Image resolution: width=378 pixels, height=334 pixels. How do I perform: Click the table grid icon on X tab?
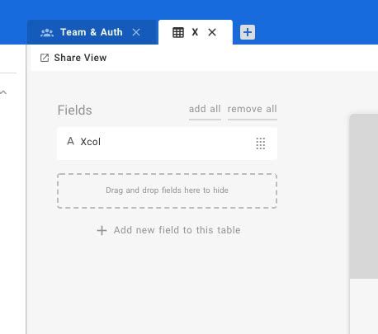[178, 32]
